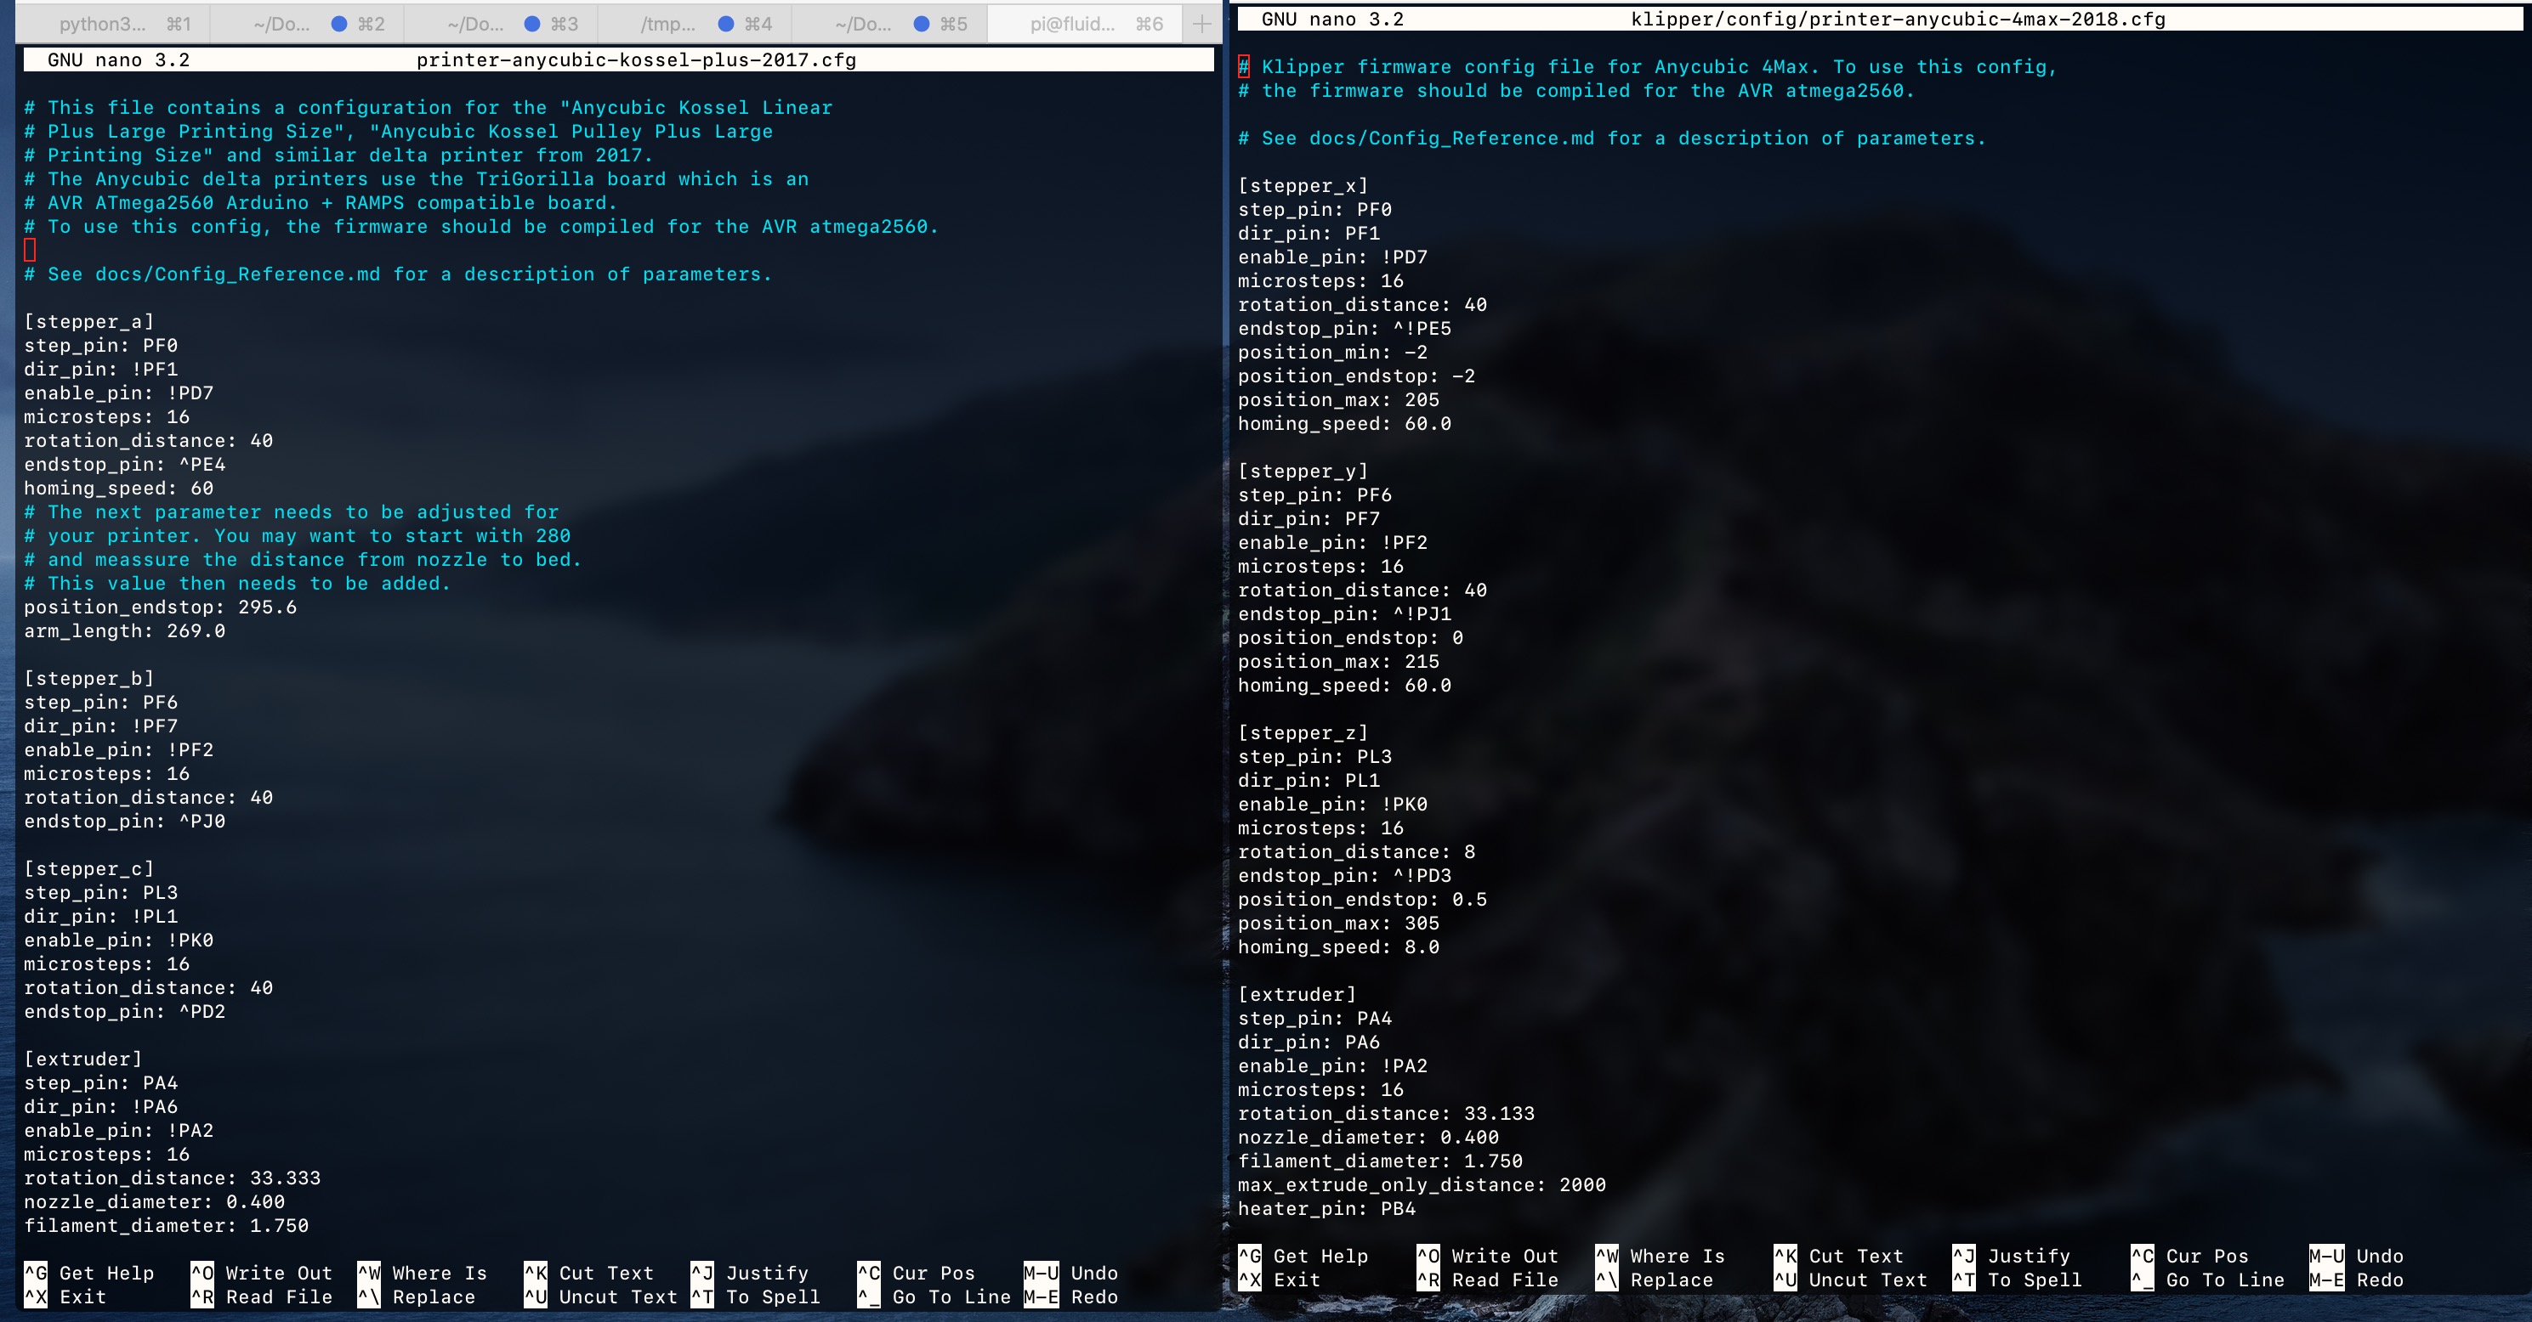Click 'endstop_pin: ^PD2' in left window

[125, 1012]
